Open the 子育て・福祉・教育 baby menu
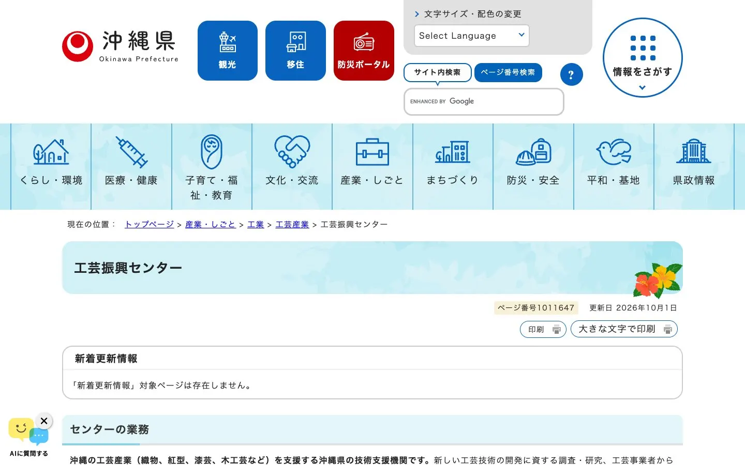Image resolution: width=745 pixels, height=465 pixels. [x=212, y=166]
